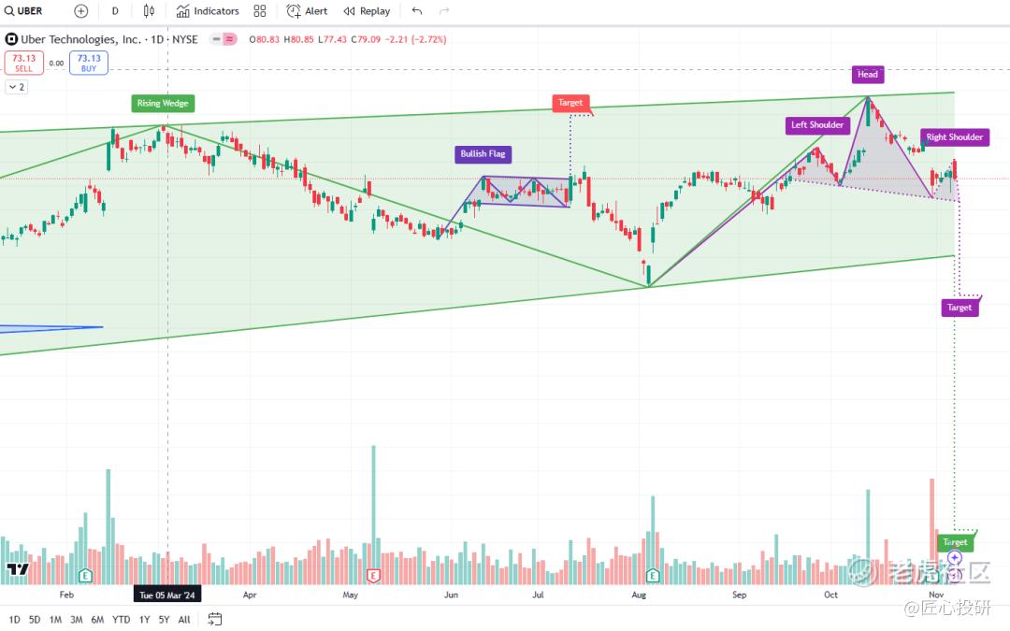Image resolution: width=1010 pixels, height=631 pixels.
Task: Open the August earnings E marker
Action: point(653,575)
